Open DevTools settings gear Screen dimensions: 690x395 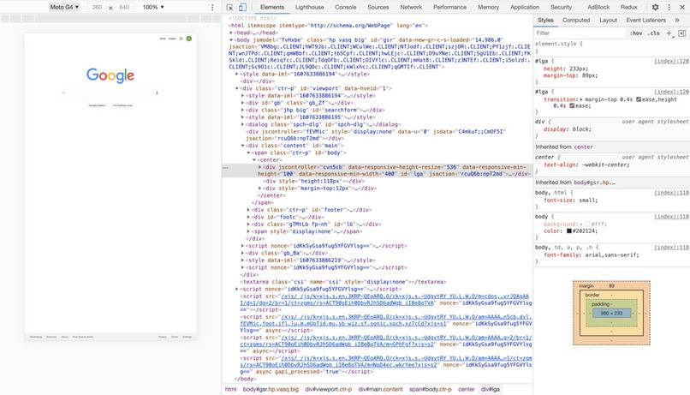point(655,8)
